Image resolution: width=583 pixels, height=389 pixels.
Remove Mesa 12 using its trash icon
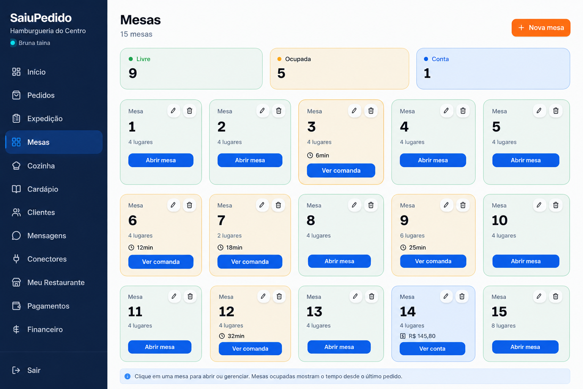coord(279,296)
